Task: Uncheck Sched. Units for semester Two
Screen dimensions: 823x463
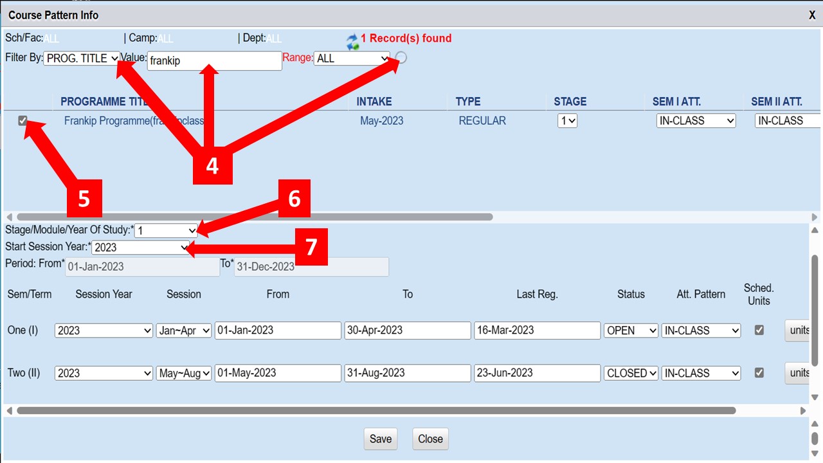Action: [x=759, y=372]
